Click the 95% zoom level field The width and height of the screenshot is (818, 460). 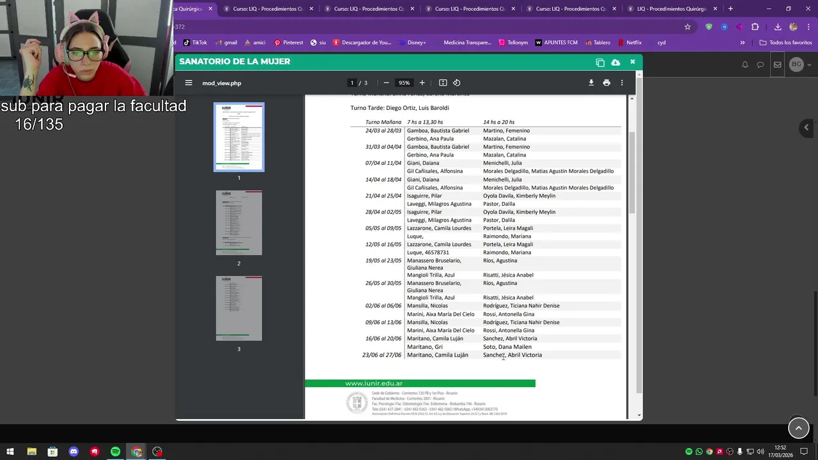point(404,82)
